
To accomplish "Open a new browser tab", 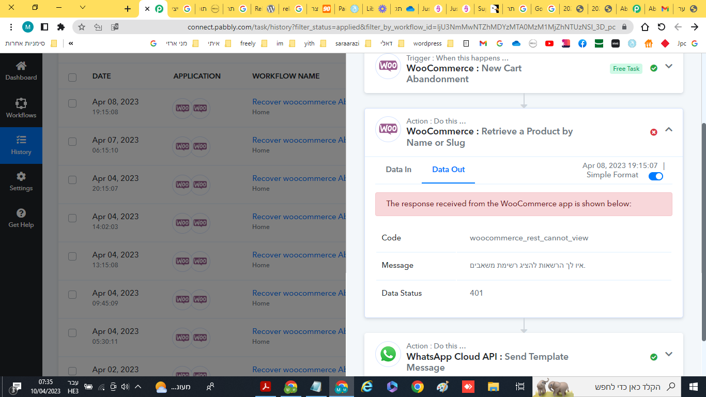I will coord(128,9).
